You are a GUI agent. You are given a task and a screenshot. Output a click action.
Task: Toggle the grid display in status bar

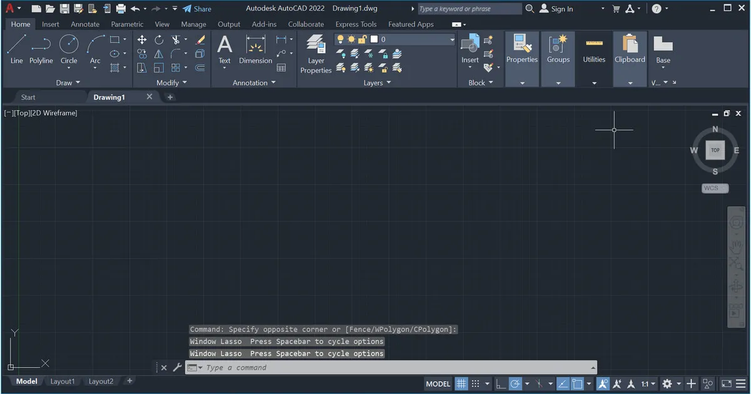click(x=461, y=383)
